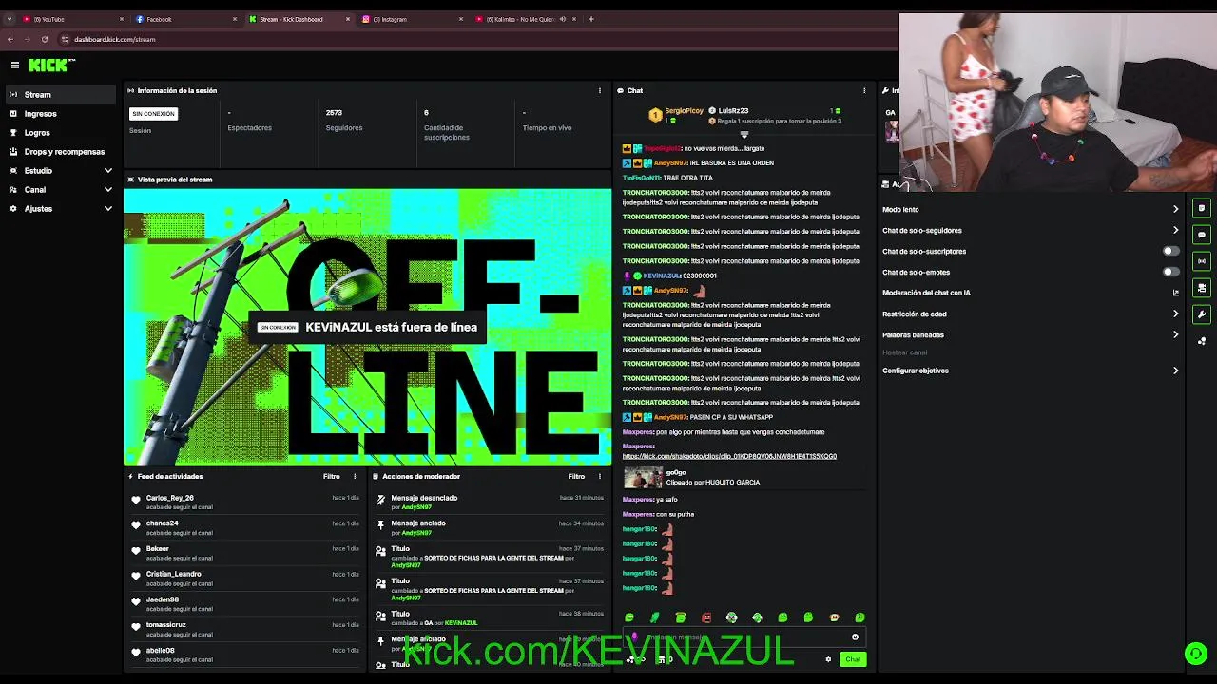Open a new browser tab
Screen dimensions: 1217x684
[591, 19]
